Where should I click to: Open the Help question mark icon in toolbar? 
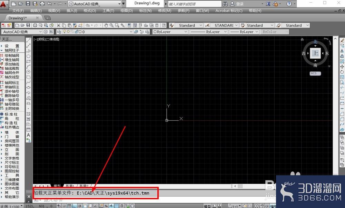point(164,25)
